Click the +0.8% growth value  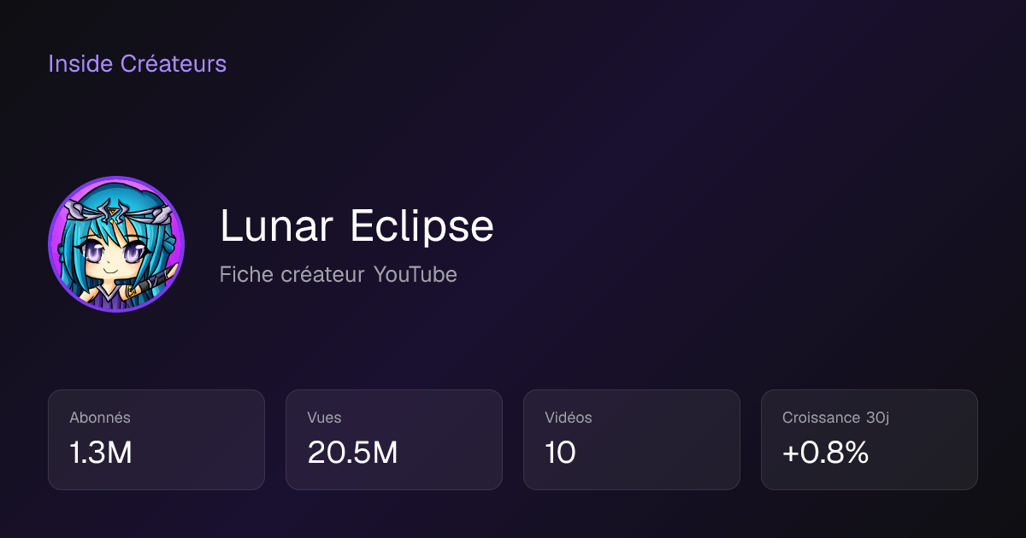pyautogui.click(x=825, y=453)
